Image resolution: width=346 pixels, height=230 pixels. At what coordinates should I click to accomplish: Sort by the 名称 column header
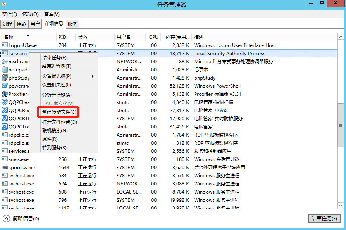pos(28,37)
